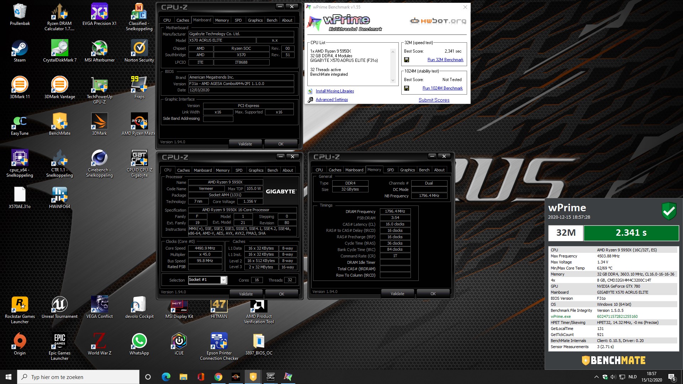This screenshot has height=384, width=683.
Task: Launch CPUID CPU-Z Gigabyte shortcut
Action: (139, 164)
